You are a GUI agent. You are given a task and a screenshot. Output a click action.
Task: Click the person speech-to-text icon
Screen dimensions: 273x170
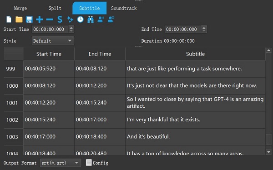pos(101,19)
